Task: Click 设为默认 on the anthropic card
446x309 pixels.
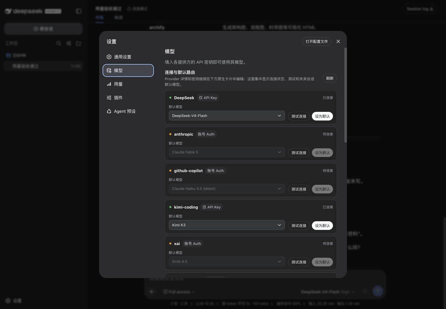Action: [x=322, y=153]
